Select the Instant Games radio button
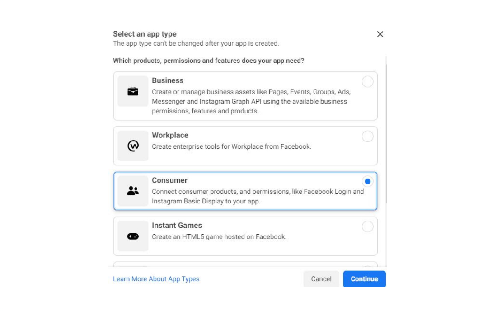This screenshot has height=311, width=497. click(x=367, y=226)
